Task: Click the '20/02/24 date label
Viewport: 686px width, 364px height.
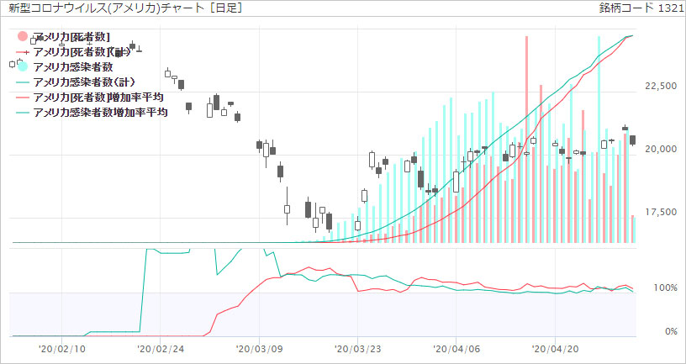Action: (x=160, y=349)
